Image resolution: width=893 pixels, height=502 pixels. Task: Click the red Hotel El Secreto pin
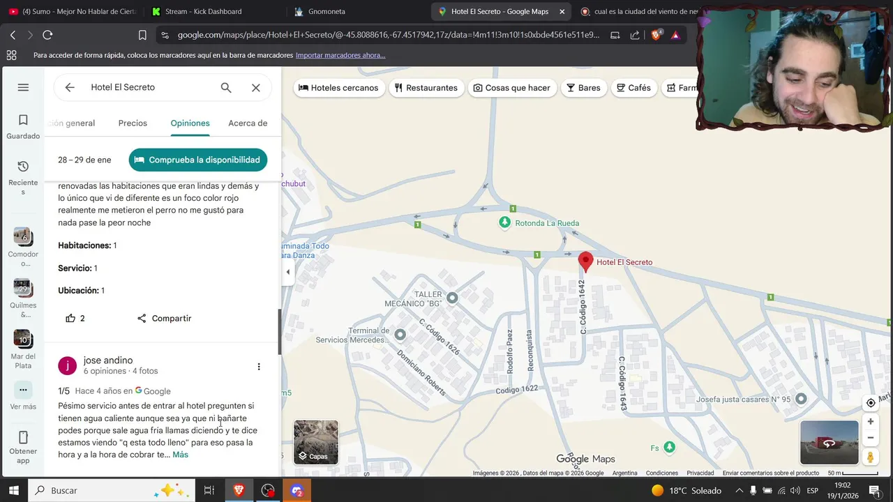(586, 262)
